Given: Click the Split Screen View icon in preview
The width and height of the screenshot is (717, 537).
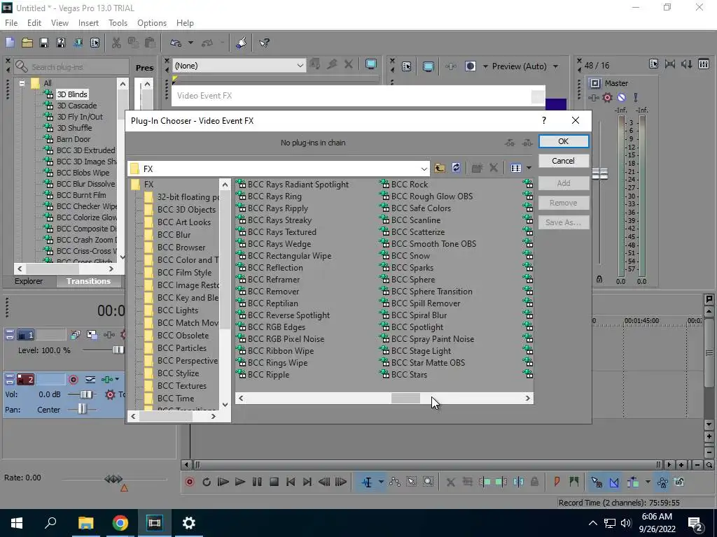Looking at the screenshot, I should (x=470, y=66).
